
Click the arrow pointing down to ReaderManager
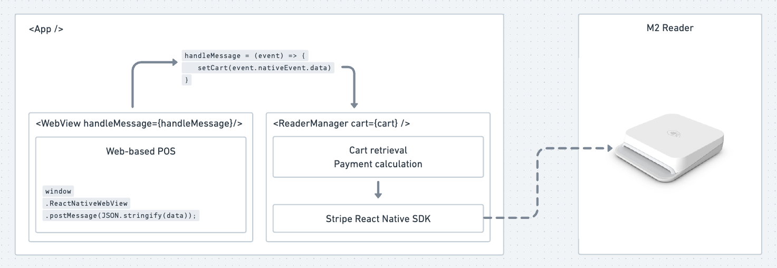(353, 87)
